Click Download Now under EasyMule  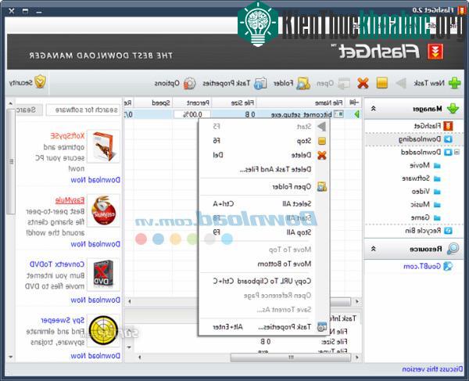click(x=95, y=244)
